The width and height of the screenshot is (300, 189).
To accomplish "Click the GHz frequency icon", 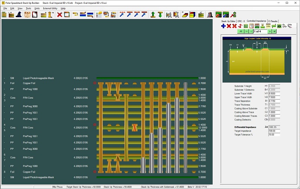I will click(x=290, y=26).
